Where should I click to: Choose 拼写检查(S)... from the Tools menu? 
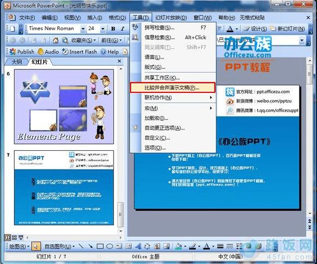[173, 27]
